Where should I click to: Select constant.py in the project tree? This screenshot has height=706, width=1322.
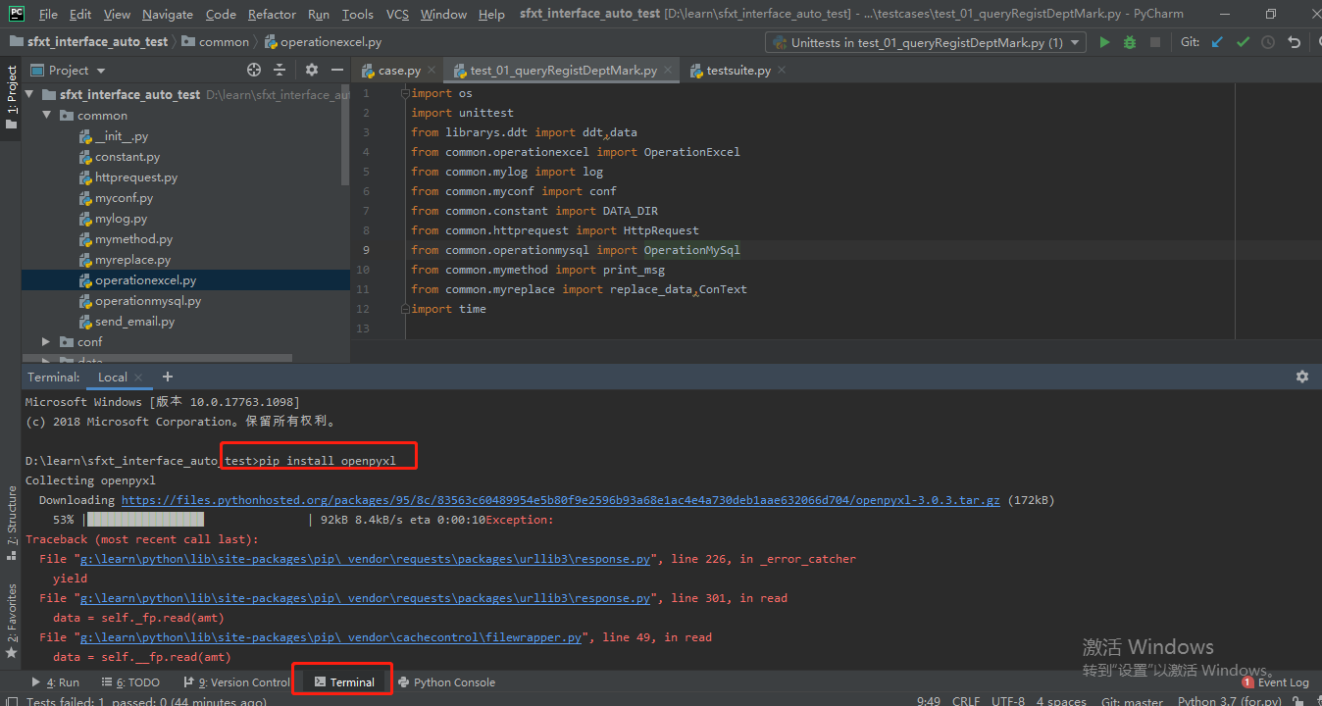pos(127,157)
